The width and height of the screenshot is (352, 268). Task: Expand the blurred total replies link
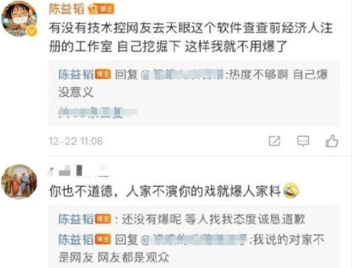[97, 112]
